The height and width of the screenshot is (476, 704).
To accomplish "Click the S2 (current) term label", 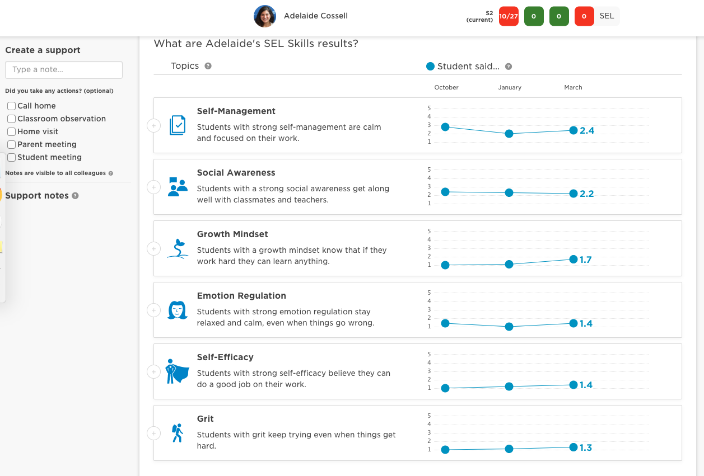I will 480,16.
